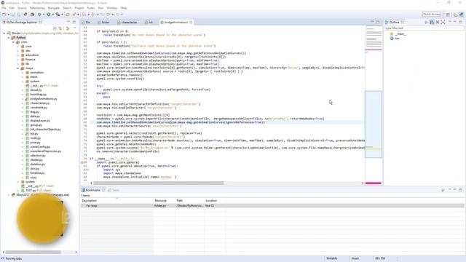Viewport: 466px width, 262px height.
Task: Click the Insert mode status bar entry
Action: [x=355, y=258]
